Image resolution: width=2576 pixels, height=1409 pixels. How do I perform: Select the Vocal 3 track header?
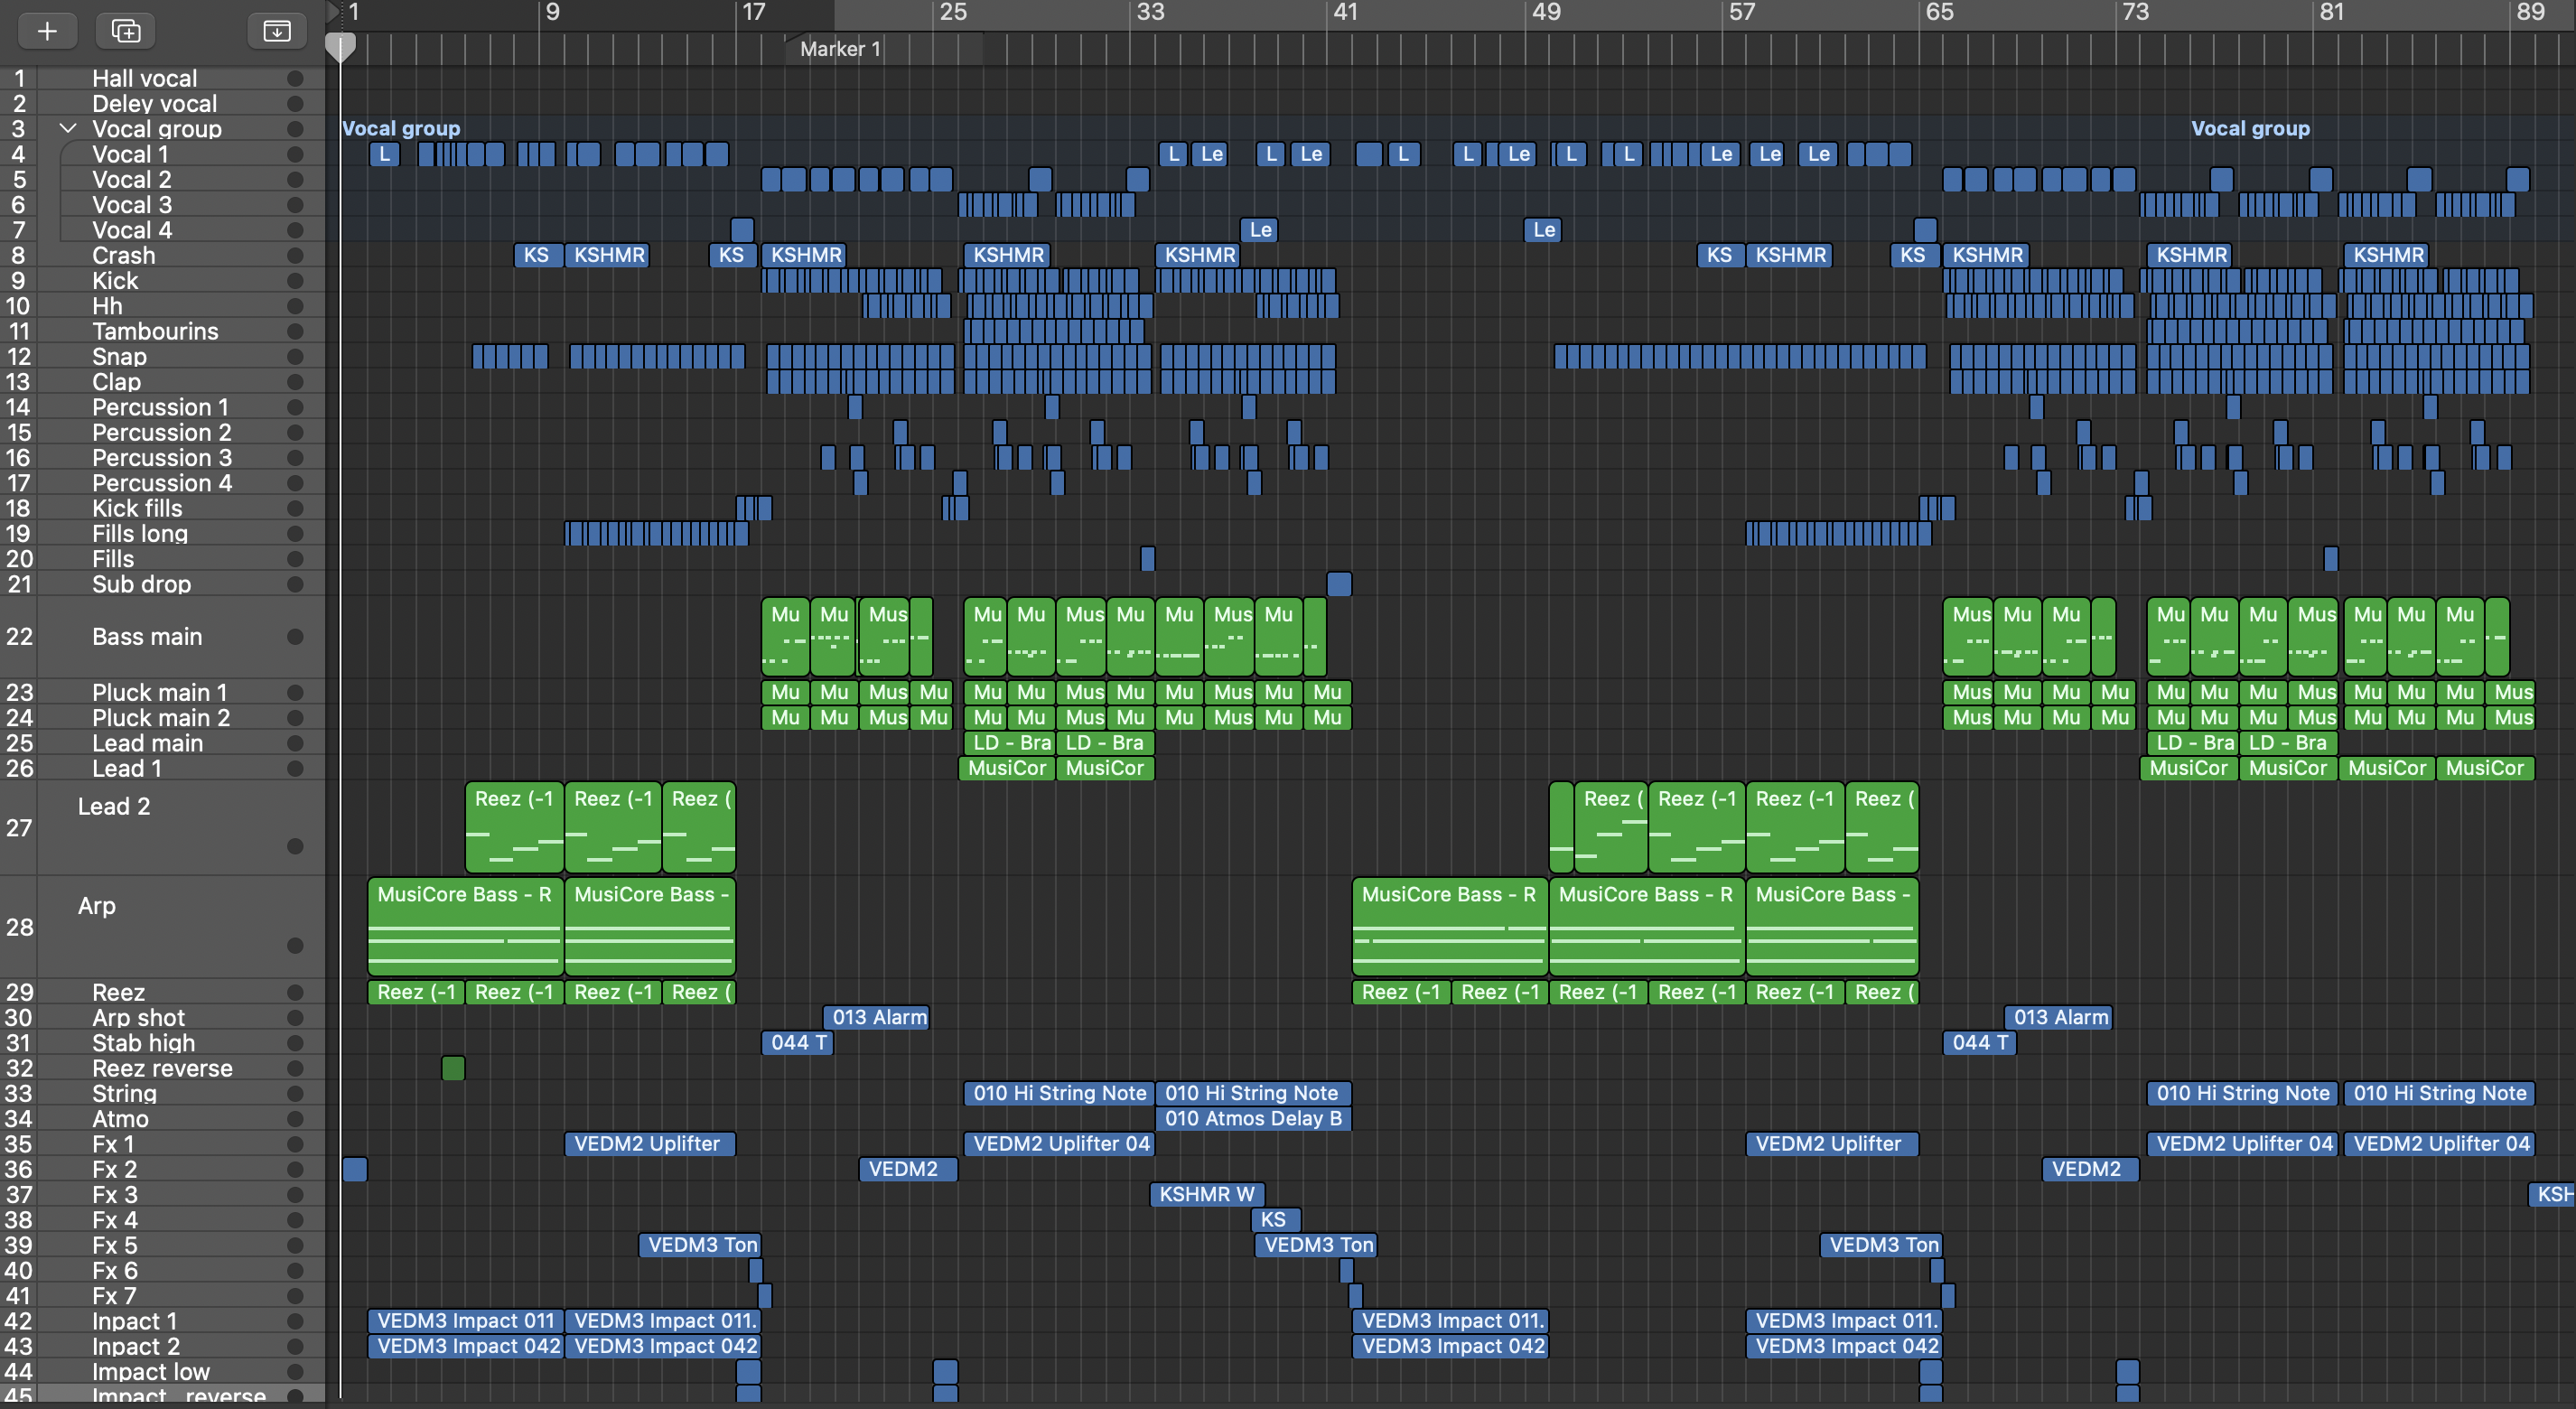point(162,204)
